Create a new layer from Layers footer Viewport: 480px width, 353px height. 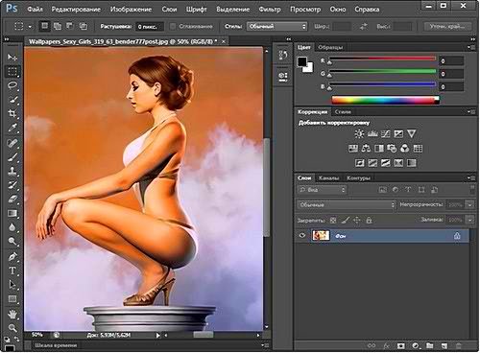point(444,345)
